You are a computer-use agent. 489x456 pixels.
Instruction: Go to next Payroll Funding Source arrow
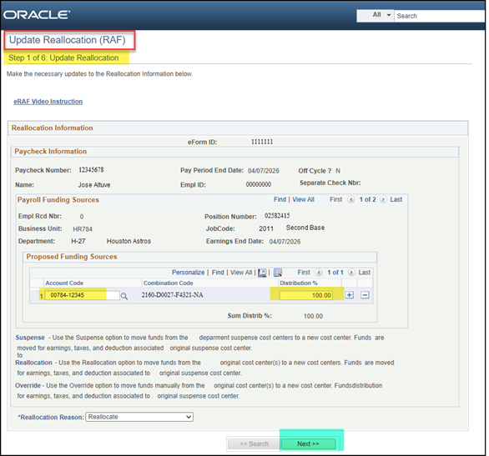click(383, 199)
